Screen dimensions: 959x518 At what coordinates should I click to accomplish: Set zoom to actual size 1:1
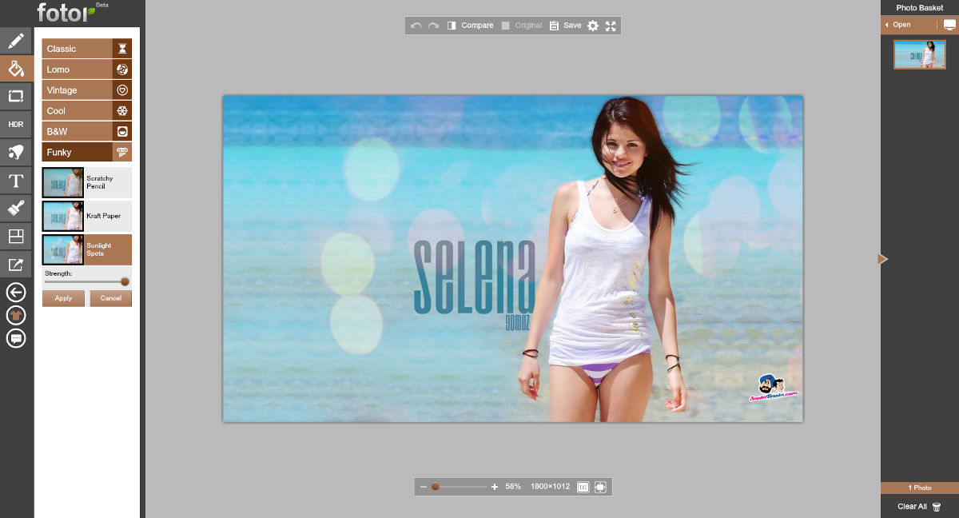pyautogui.click(x=583, y=487)
